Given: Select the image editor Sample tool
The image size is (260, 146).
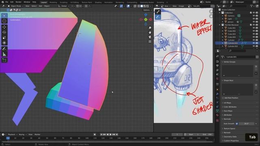Looking at the screenshot, I should point(158,12).
